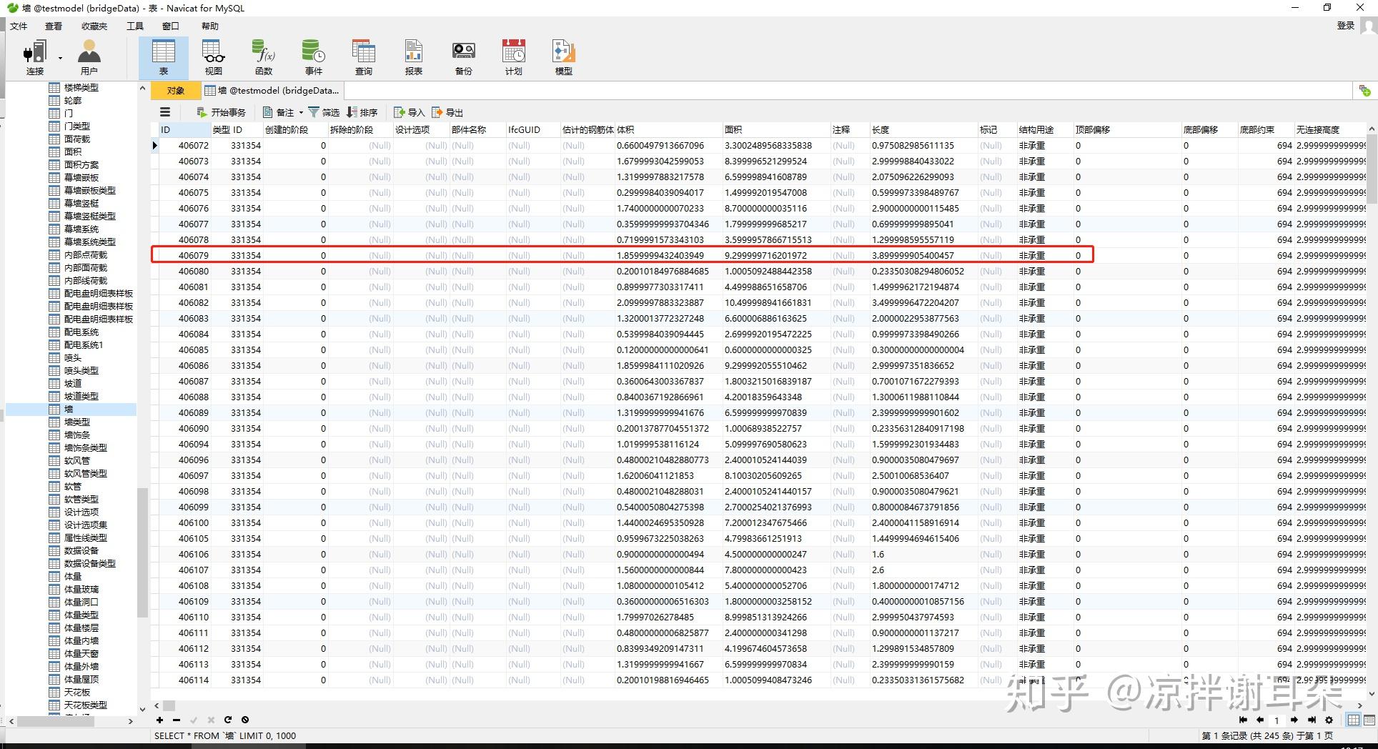Image resolution: width=1378 pixels, height=749 pixels.
Task: Click the add-tab icon at top right
Action: (1365, 91)
